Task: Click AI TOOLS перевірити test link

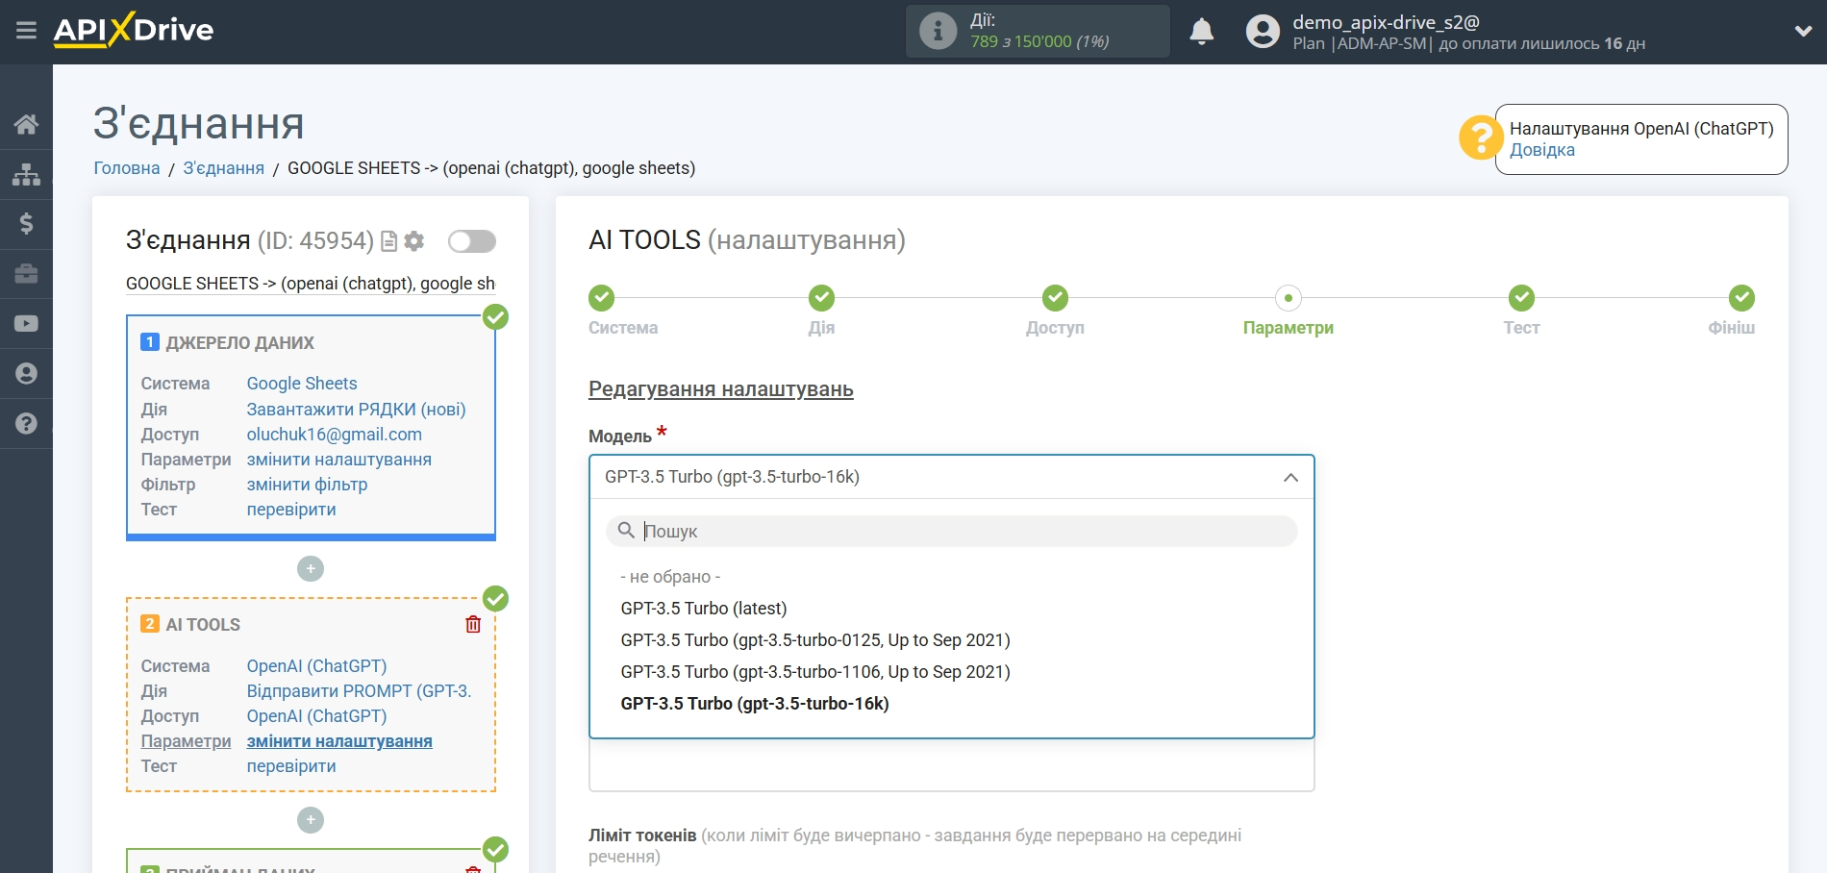Action: click(x=291, y=766)
